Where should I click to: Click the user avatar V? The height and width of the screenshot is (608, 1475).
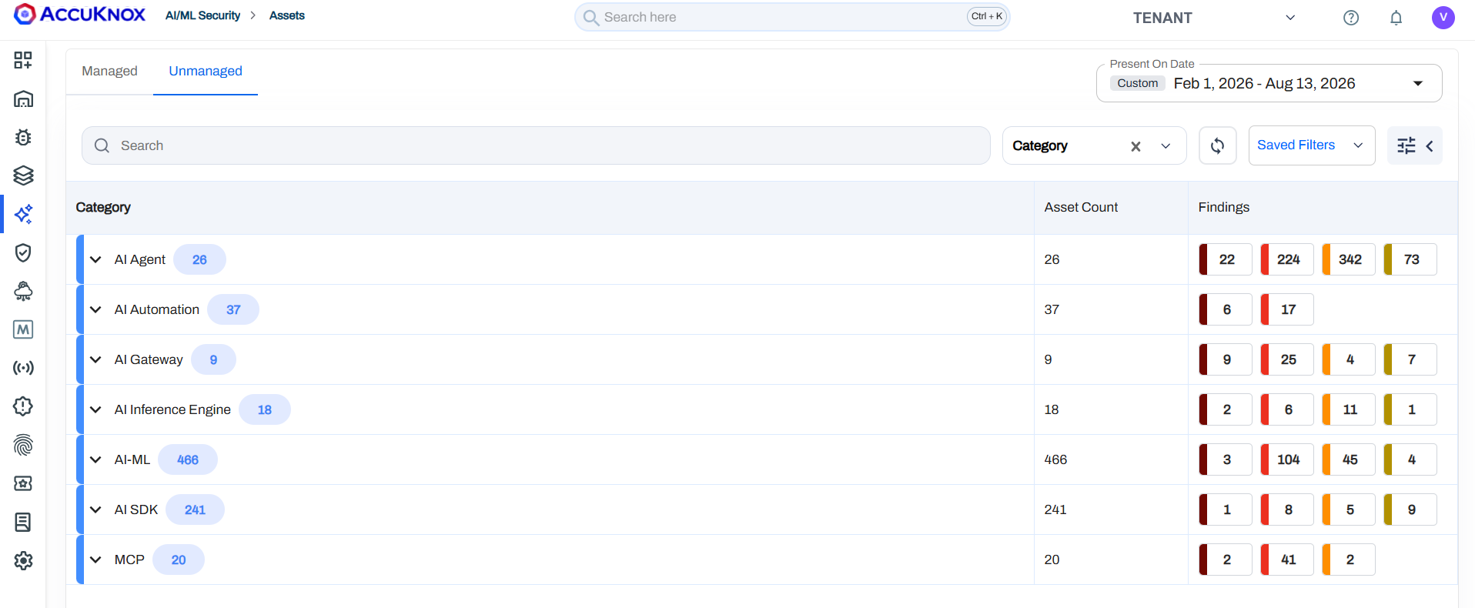(1443, 17)
